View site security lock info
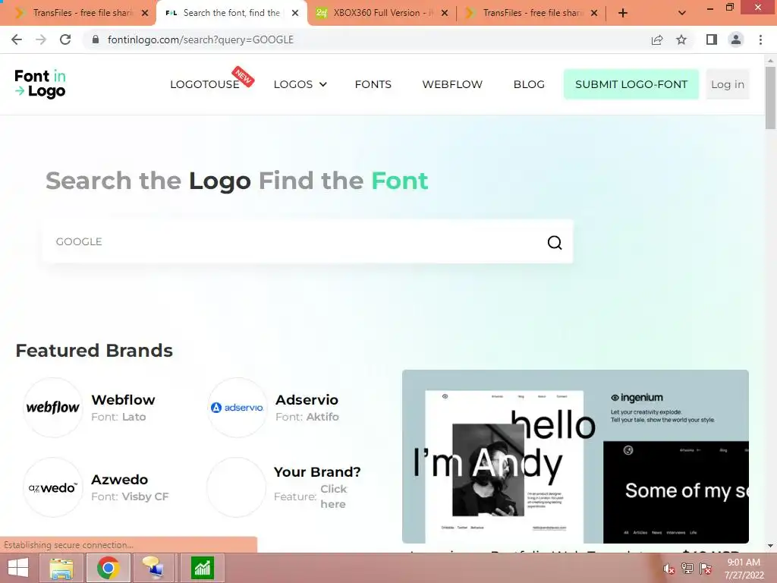Image resolution: width=777 pixels, height=583 pixels. pos(96,39)
